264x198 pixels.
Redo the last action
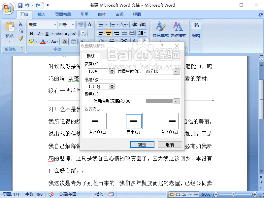[38, 6]
